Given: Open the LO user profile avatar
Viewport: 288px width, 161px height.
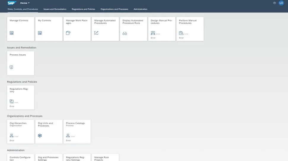Looking at the screenshot, I should 281,3.
